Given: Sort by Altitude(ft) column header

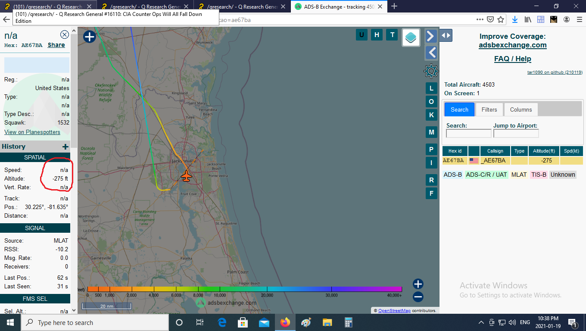Looking at the screenshot, I should pos(544,151).
